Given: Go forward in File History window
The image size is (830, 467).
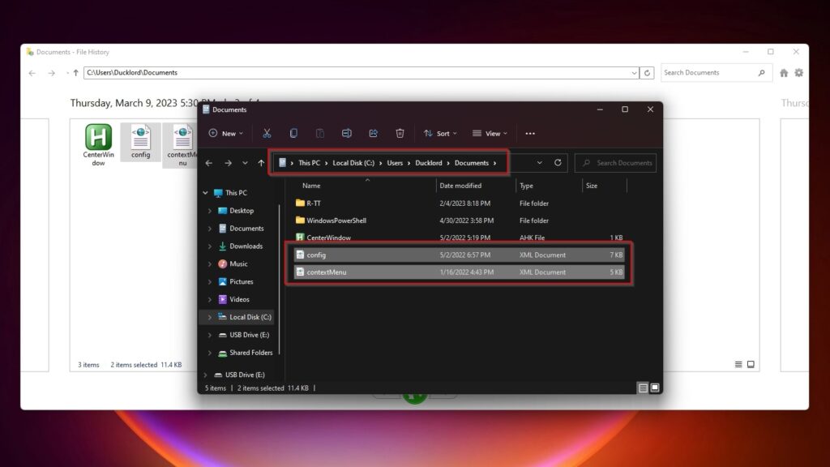Looking at the screenshot, I should (x=51, y=73).
